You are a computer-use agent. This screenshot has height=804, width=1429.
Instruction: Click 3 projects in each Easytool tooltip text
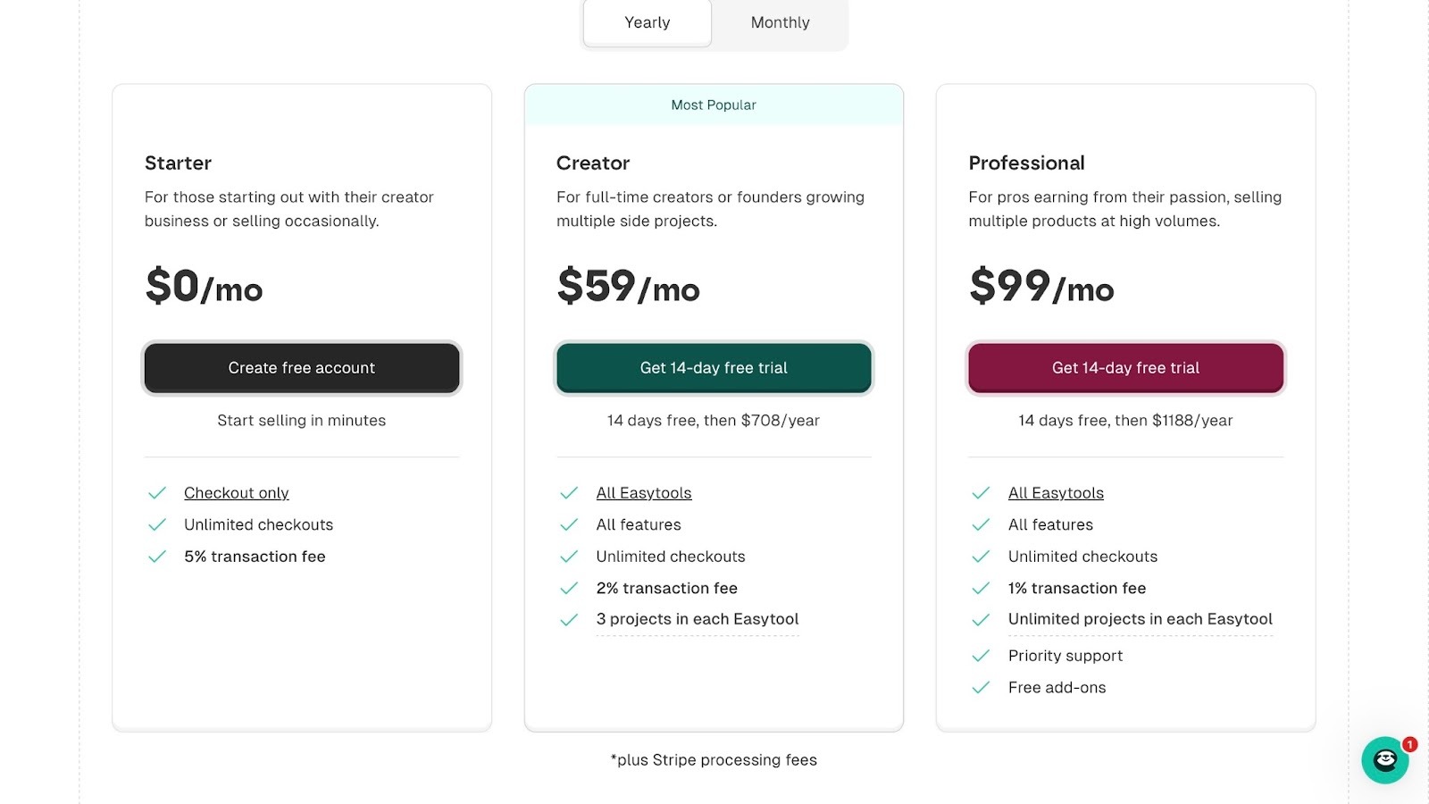pos(698,619)
